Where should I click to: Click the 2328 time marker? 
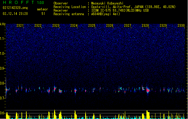click(x=145, y=26)
